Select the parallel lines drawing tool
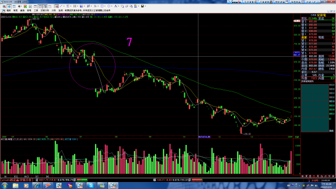 [68, 6]
